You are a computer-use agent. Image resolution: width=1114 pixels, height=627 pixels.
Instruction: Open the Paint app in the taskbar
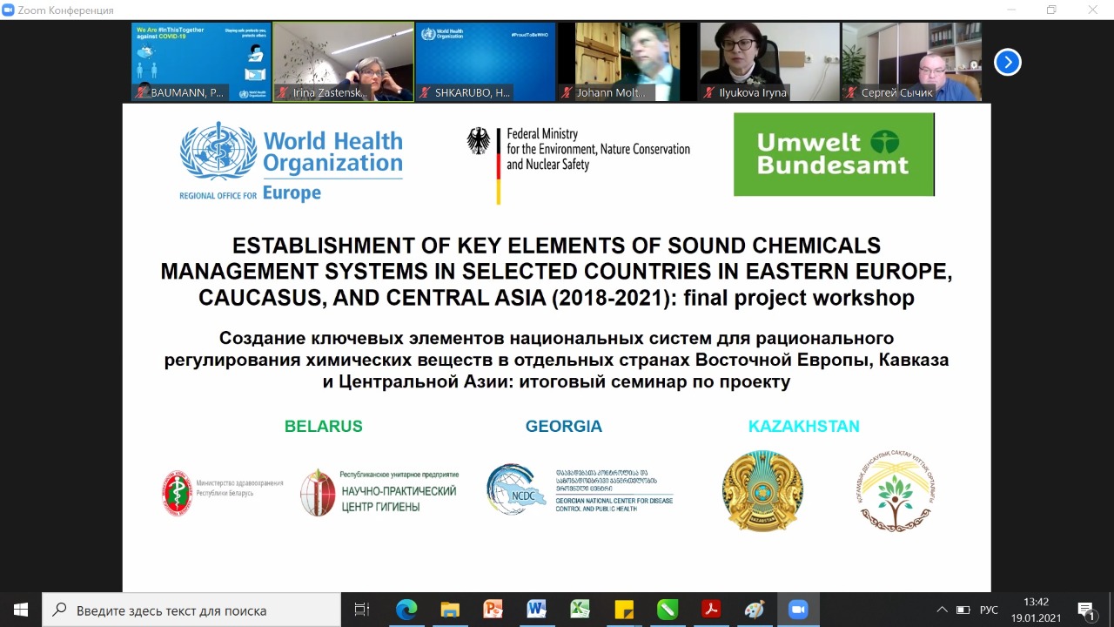click(755, 610)
